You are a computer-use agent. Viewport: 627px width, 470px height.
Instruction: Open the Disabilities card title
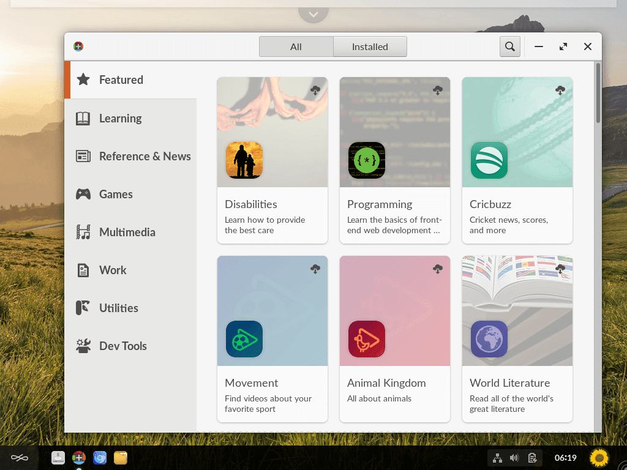[x=250, y=204]
